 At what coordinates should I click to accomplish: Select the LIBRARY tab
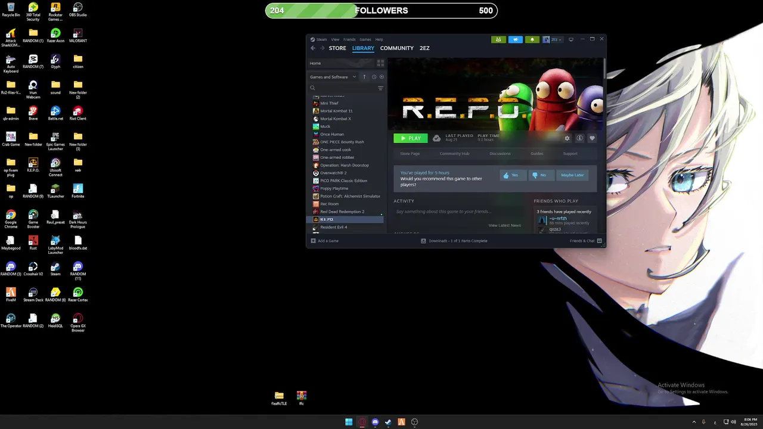363,48
